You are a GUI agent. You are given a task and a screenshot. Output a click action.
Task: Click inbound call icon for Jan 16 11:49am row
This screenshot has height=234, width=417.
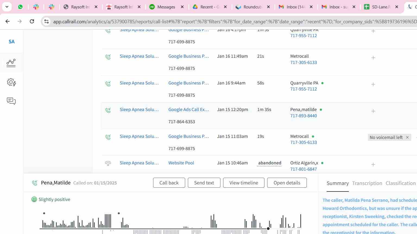click(x=108, y=57)
